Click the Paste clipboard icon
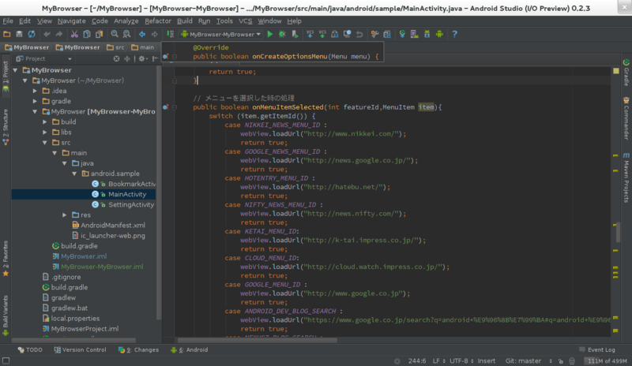Viewport: 632px width, 366px height. click(x=100, y=34)
